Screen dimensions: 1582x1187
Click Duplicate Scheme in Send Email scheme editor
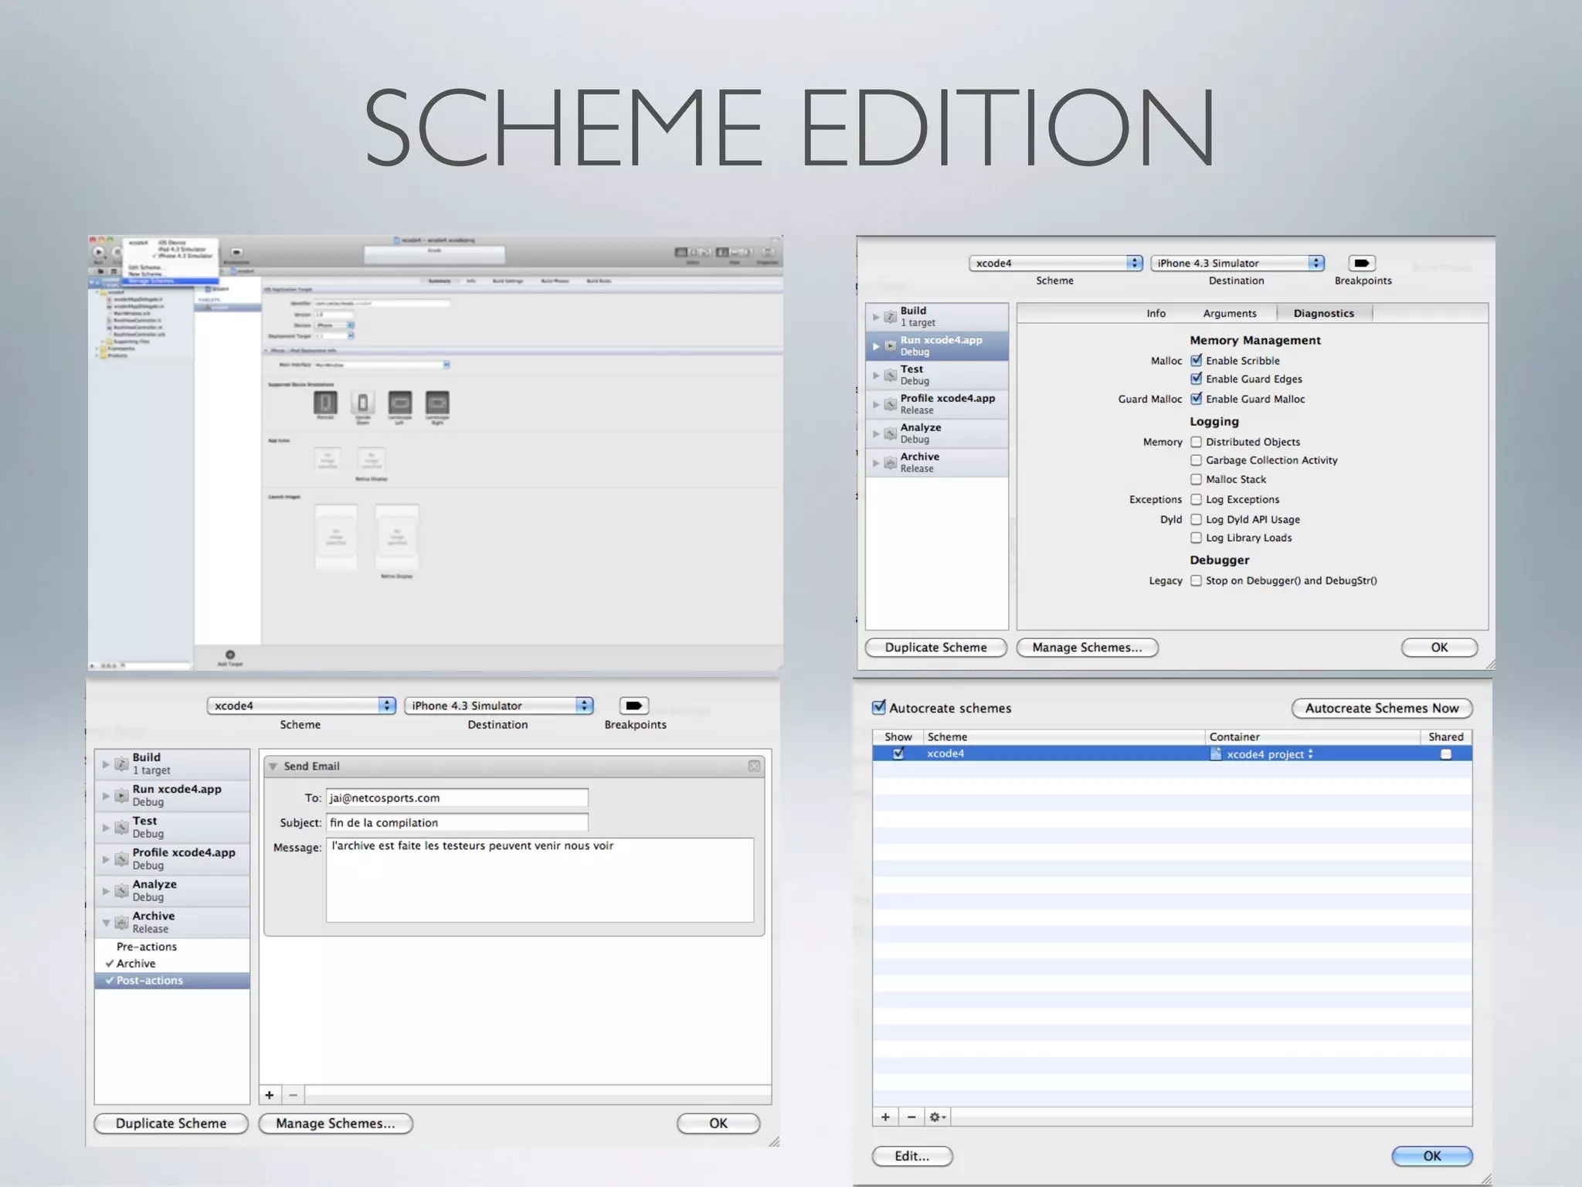[171, 1124]
